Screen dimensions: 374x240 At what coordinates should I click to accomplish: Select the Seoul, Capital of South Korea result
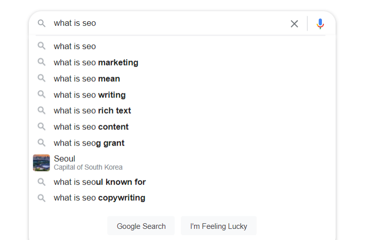point(88,163)
